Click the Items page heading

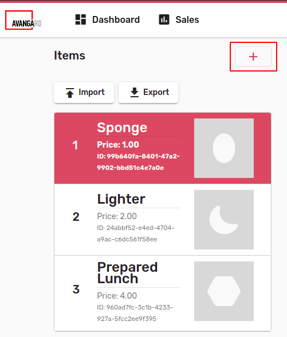(69, 55)
